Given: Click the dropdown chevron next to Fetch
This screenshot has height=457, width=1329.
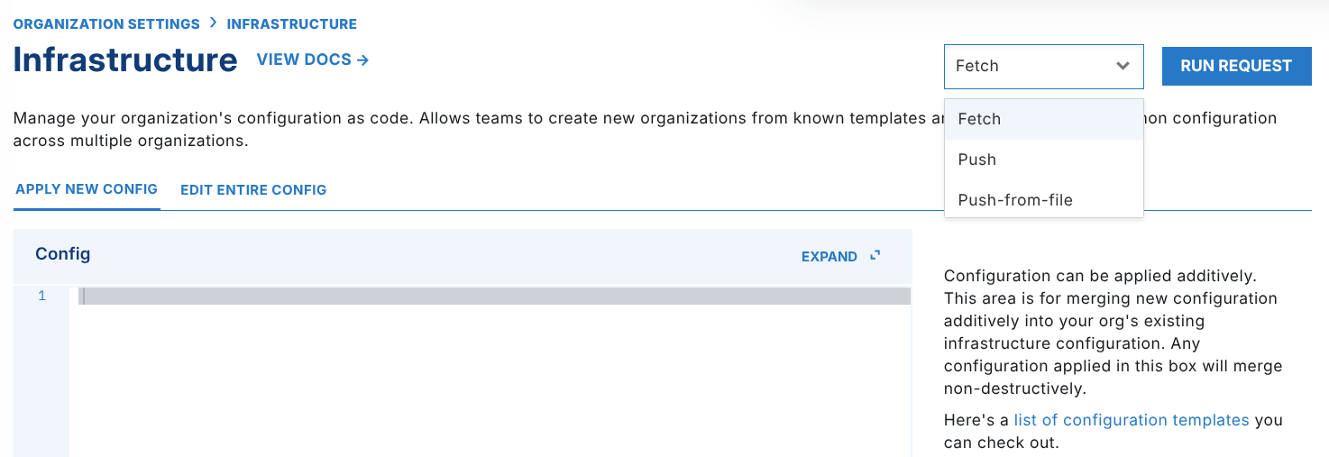Looking at the screenshot, I should coord(1123,66).
